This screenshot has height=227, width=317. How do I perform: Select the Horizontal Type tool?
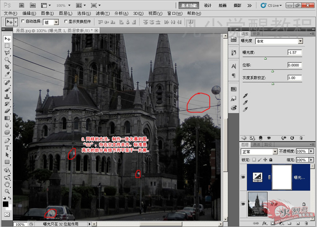7,147
